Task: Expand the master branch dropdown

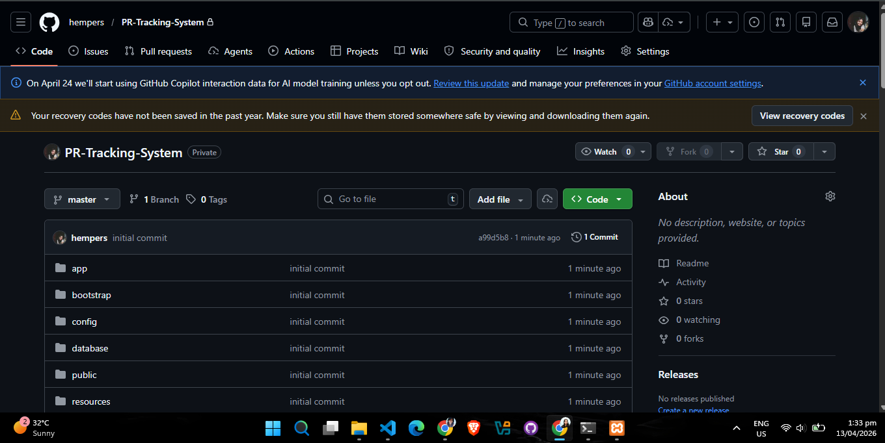Action: click(x=82, y=199)
